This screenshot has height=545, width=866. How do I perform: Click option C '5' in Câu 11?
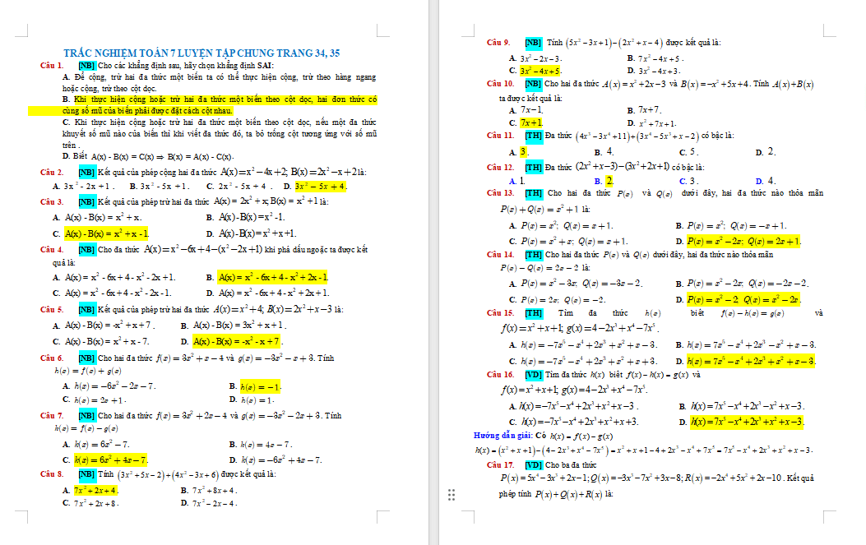[x=688, y=151]
